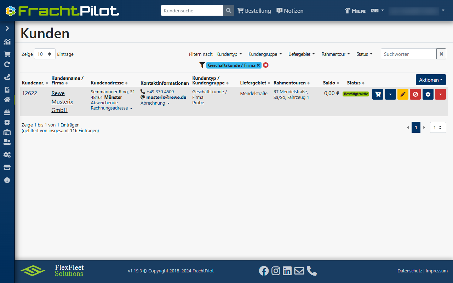Open the shopping cart icon in the sidebar
Screen dimensions: 453x283
(x=7, y=54)
